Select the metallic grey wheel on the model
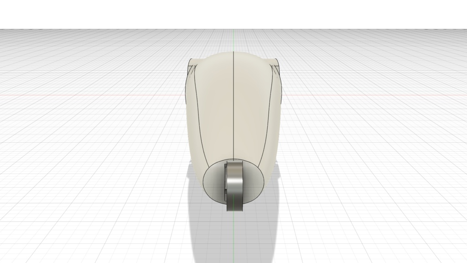This screenshot has height=263, width=467. (x=234, y=186)
